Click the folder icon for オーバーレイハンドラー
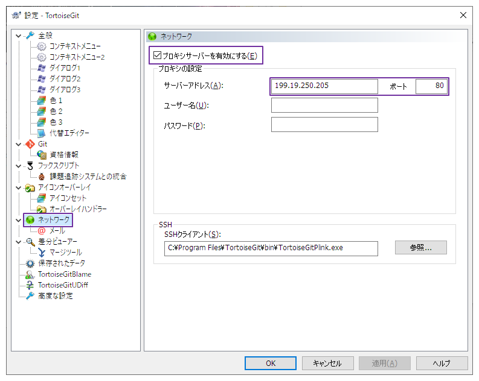This screenshot has height=381, width=479. (x=42, y=209)
